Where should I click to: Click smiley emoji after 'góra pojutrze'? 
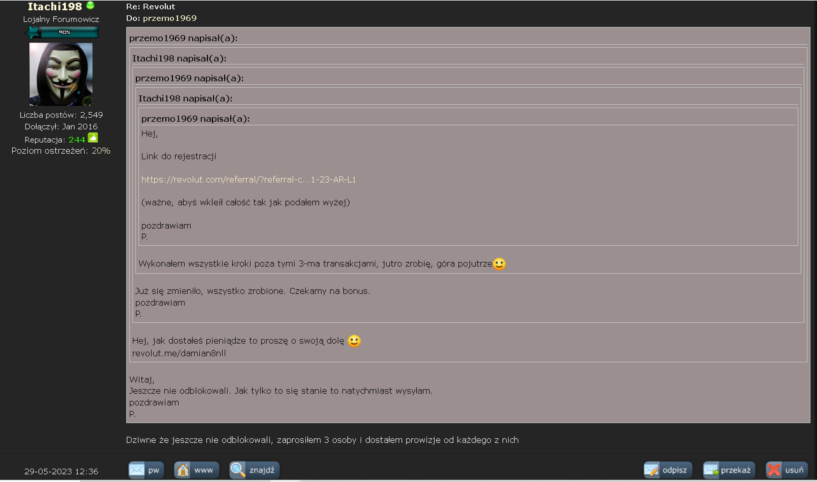pyautogui.click(x=500, y=263)
